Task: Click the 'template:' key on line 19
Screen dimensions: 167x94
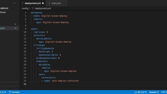Action: point(42,61)
